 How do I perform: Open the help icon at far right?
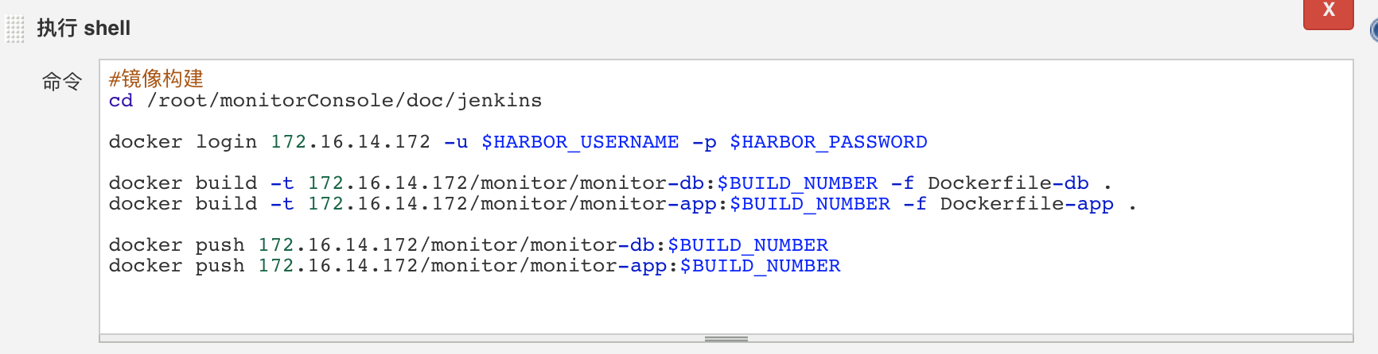(1374, 30)
